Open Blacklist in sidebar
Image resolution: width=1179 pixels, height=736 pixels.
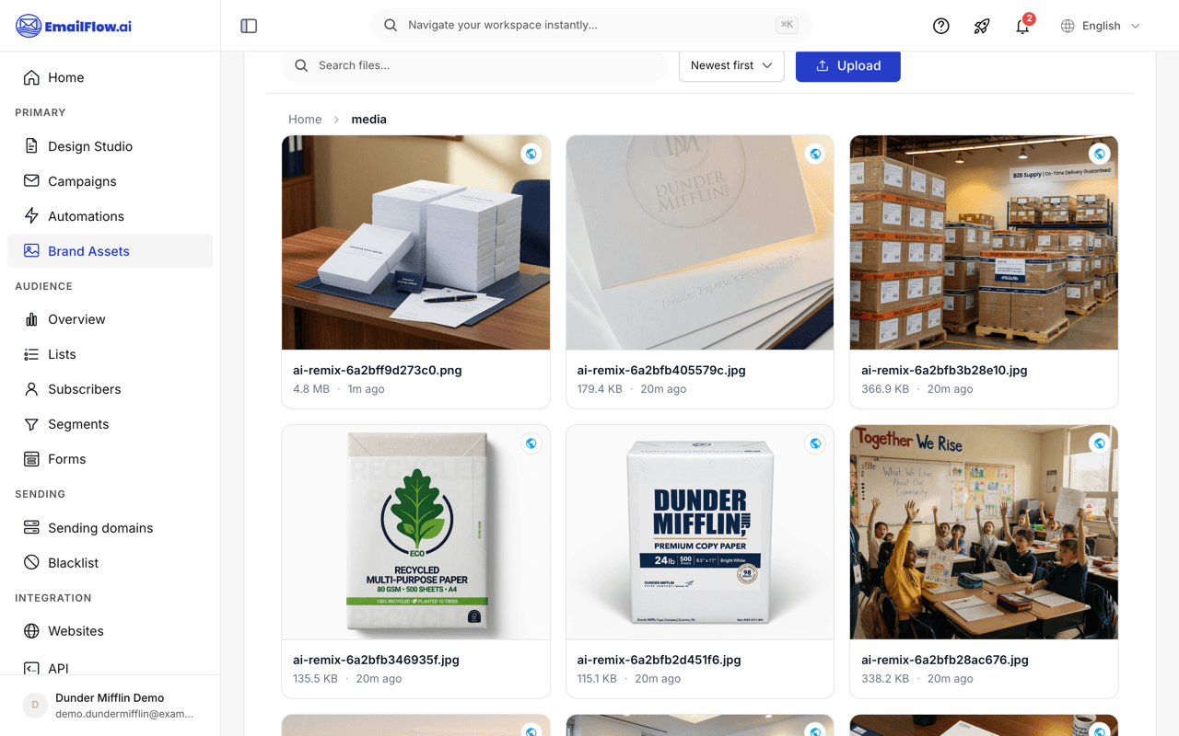click(x=110, y=563)
